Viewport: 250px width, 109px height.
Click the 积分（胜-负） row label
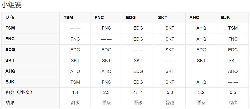click(x=19, y=92)
